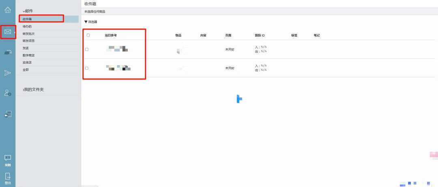Select the Mail envelope icon

click(x=8, y=32)
